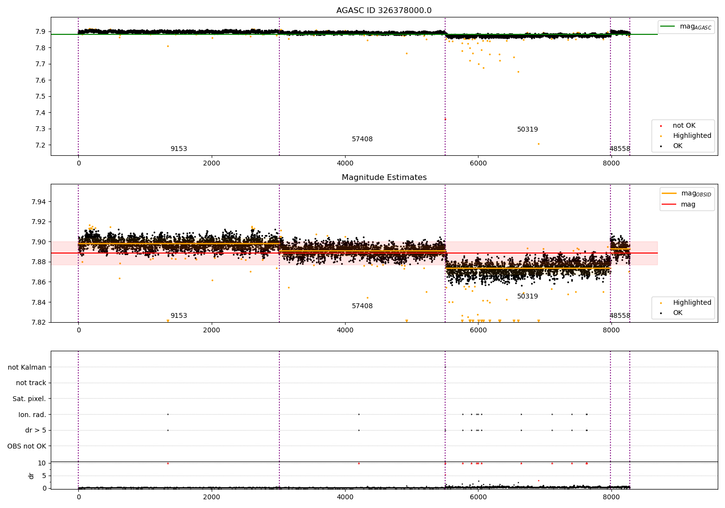Viewport: 725px width, 508px height.
Task: Click the 'dr > 5' row label
Action: click(36, 430)
